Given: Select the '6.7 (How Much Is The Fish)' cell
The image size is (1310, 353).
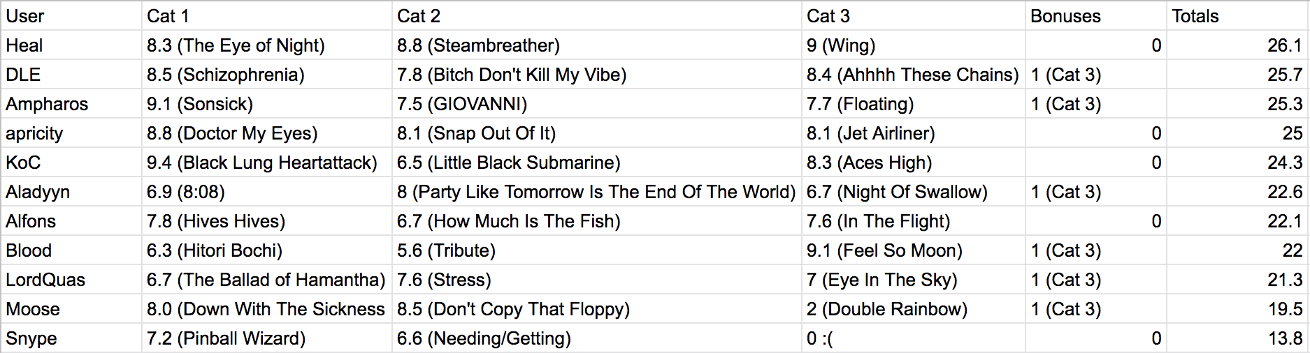Looking at the screenshot, I should (x=596, y=220).
